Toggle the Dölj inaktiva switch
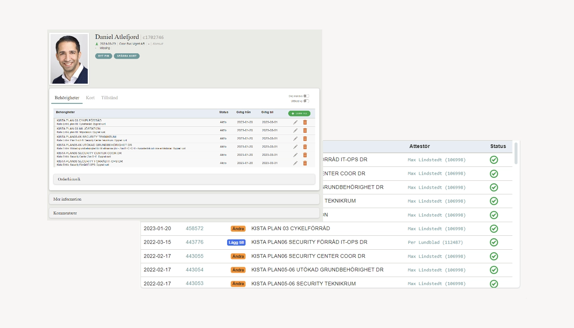Image resolution: width=574 pixels, height=328 pixels. coord(306,96)
